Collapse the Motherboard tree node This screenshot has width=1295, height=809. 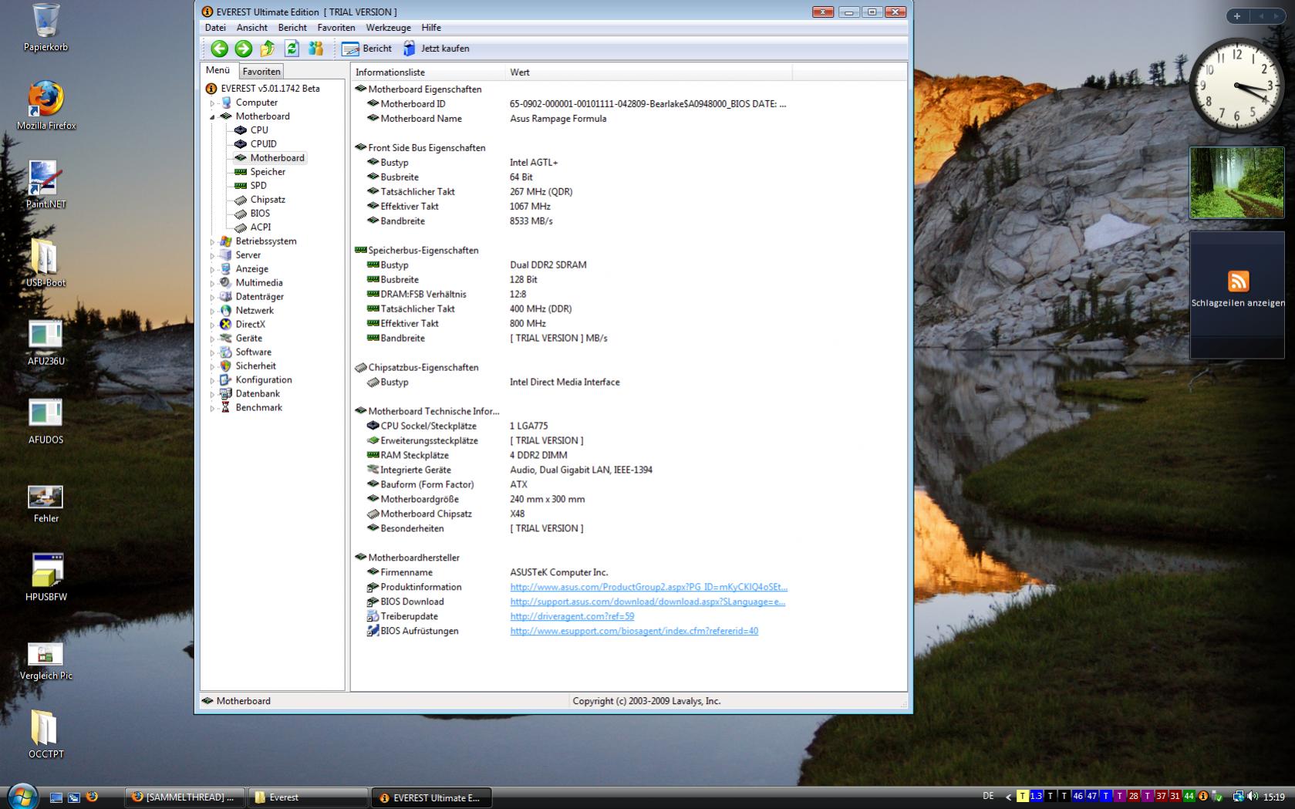point(212,116)
